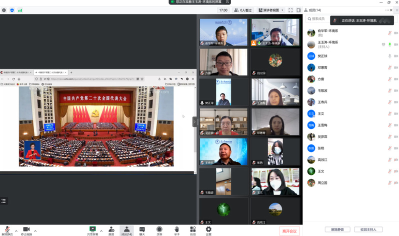Collapse video gallery with side arrow
The image size is (399, 236).
194,121
